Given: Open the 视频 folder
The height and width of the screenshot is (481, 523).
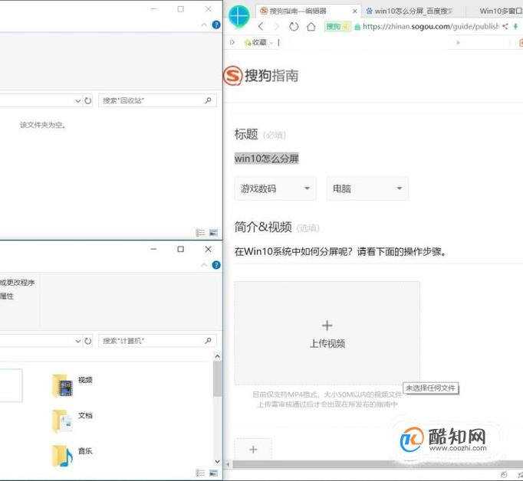Looking at the screenshot, I should 72,385.
